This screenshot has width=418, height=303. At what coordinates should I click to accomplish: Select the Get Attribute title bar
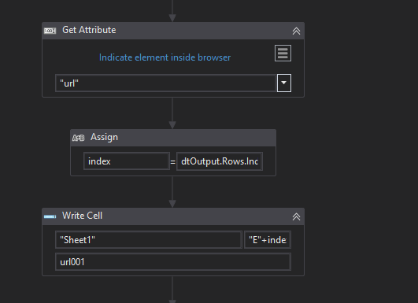click(x=173, y=31)
